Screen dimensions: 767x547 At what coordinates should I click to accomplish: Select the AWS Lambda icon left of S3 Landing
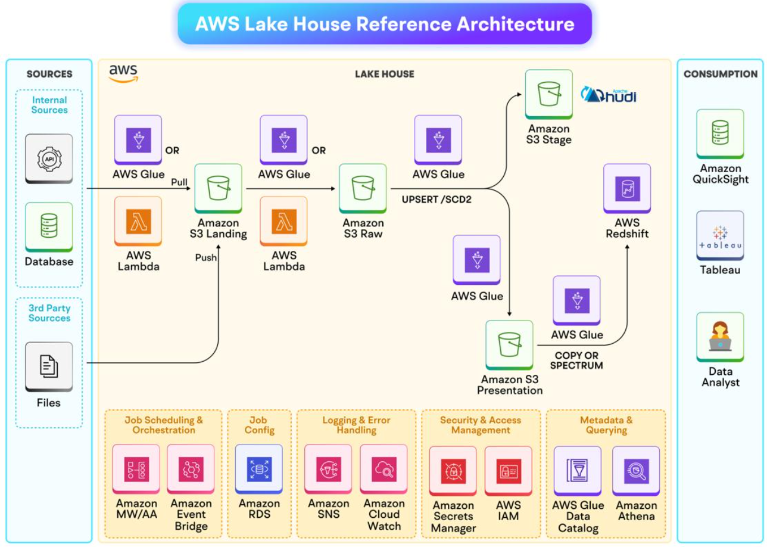pos(138,221)
